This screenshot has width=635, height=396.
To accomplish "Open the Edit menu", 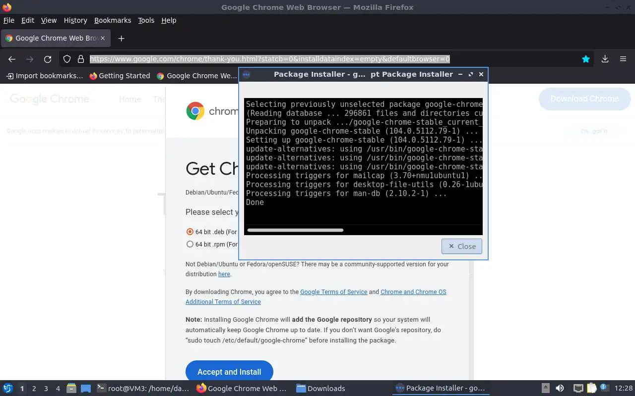I will coord(28,20).
